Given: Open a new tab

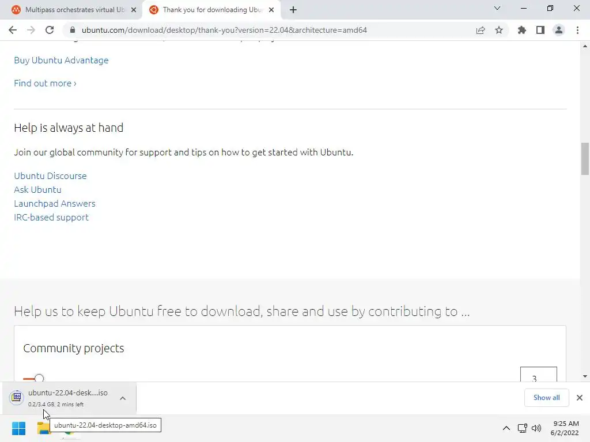Looking at the screenshot, I should [x=293, y=10].
